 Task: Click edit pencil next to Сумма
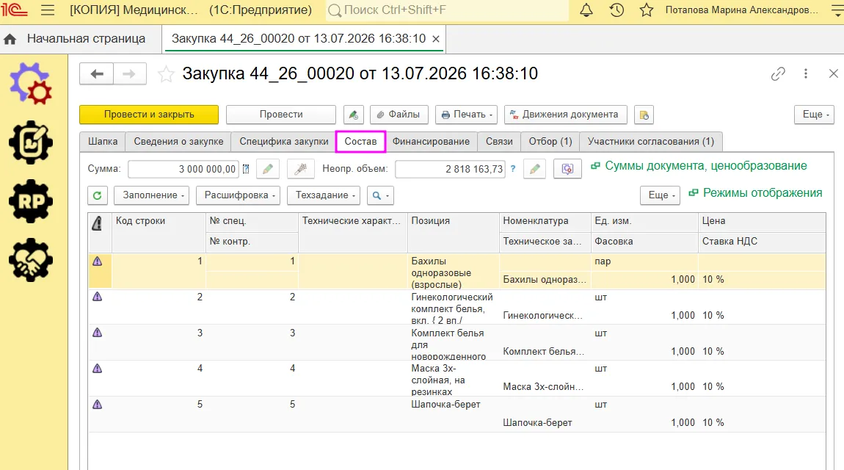pos(268,169)
